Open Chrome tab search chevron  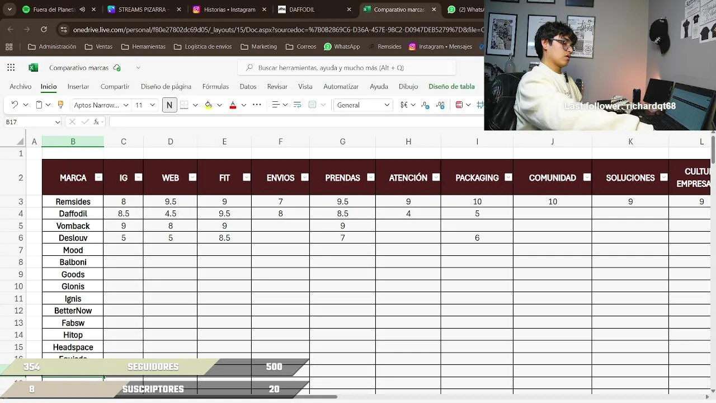pyautogui.click(x=10, y=10)
